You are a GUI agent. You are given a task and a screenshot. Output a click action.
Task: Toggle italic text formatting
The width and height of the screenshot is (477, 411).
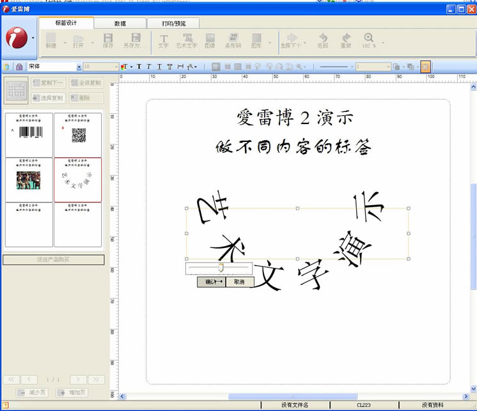pyautogui.click(x=149, y=66)
